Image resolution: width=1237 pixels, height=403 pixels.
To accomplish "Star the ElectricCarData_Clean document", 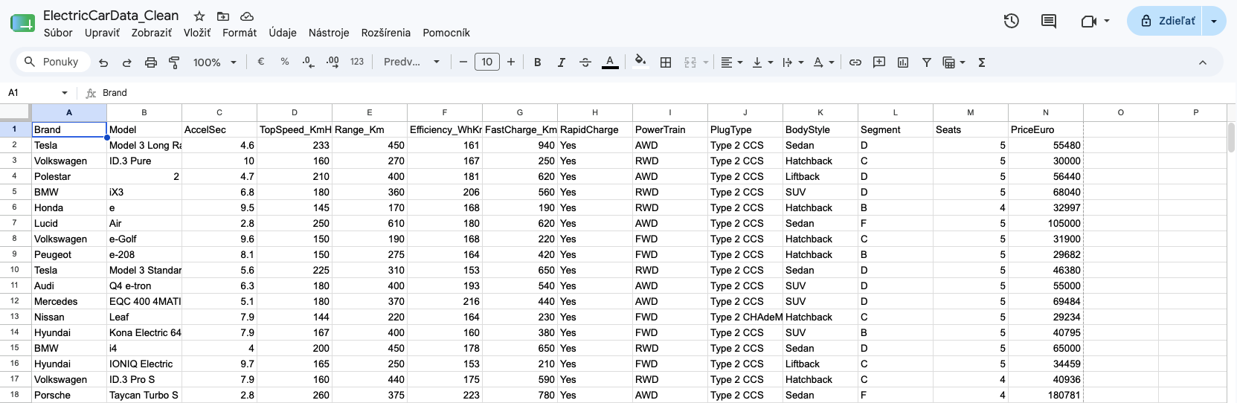I will click(199, 16).
